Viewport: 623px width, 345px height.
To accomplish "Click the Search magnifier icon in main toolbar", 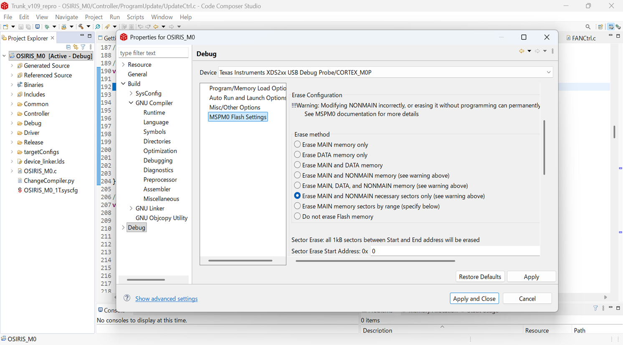I will (x=588, y=27).
